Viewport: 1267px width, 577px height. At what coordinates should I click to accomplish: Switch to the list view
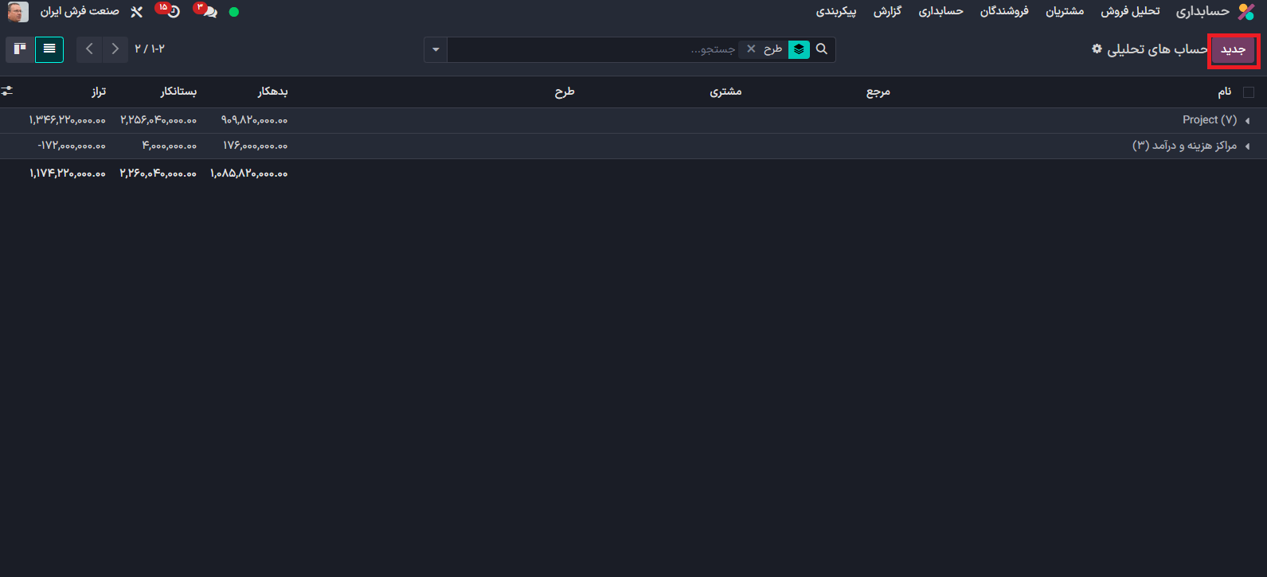pos(49,49)
